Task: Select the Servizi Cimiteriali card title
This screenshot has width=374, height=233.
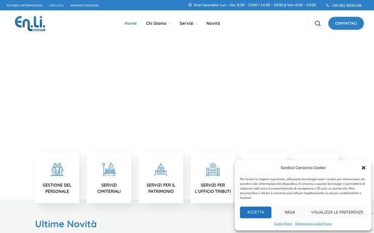Action: pyautogui.click(x=109, y=188)
